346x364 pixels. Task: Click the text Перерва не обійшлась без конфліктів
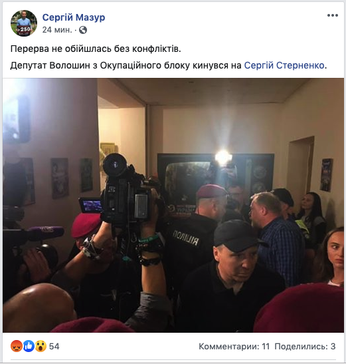tap(96, 49)
